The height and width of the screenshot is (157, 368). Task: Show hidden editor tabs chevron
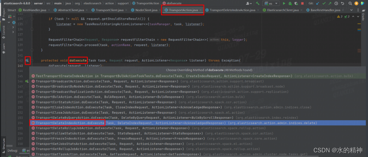coord(351,10)
